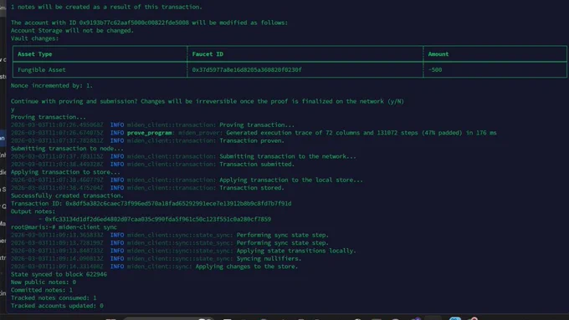
Task: Click 'Applying transaction to the local store...' message
Action: tap(291, 180)
